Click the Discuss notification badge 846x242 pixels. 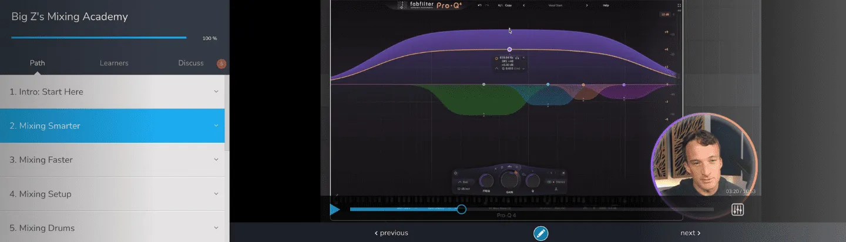221,63
